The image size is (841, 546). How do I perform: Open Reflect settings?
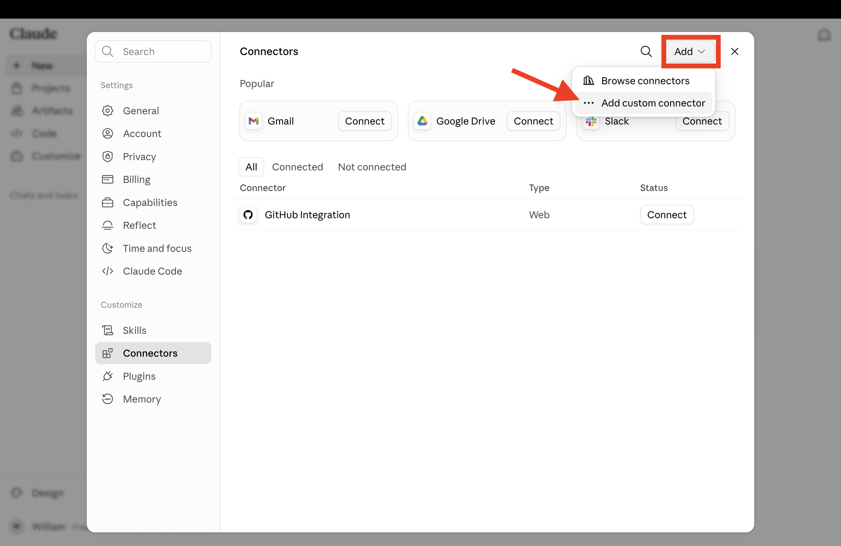click(153, 225)
